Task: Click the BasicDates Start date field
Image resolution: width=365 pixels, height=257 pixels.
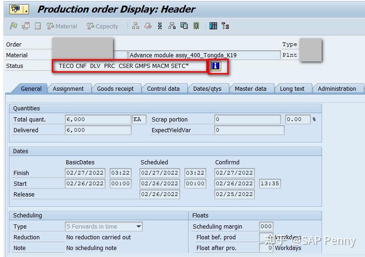Action: [x=85, y=183]
